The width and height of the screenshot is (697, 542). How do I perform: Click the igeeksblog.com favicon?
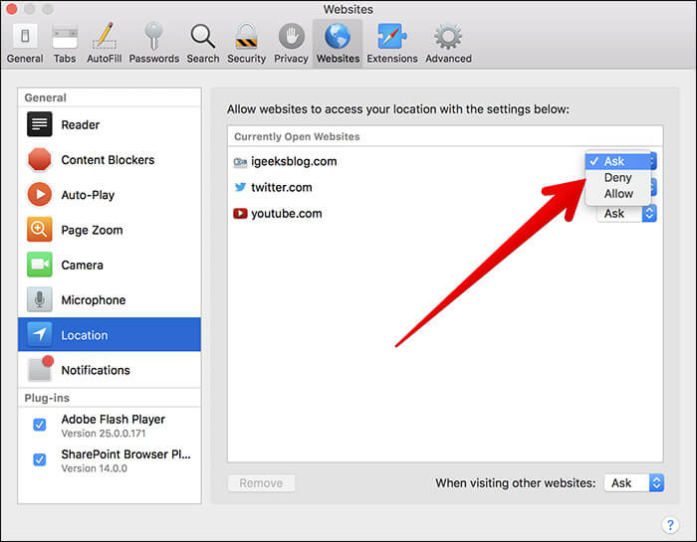click(x=240, y=162)
